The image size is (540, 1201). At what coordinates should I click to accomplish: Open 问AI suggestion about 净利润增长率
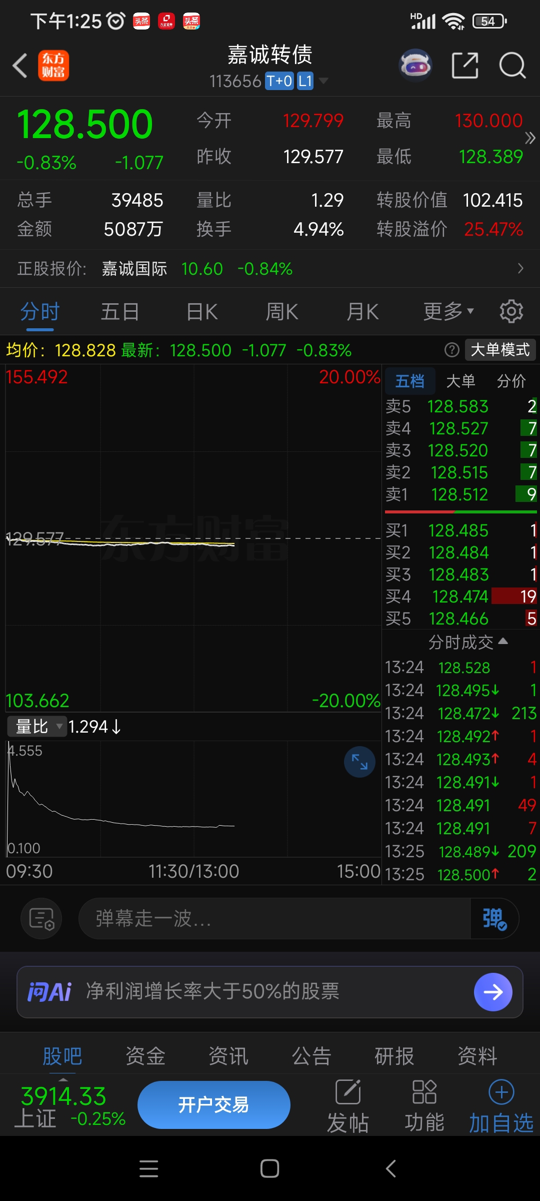click(x=213, y=991)
